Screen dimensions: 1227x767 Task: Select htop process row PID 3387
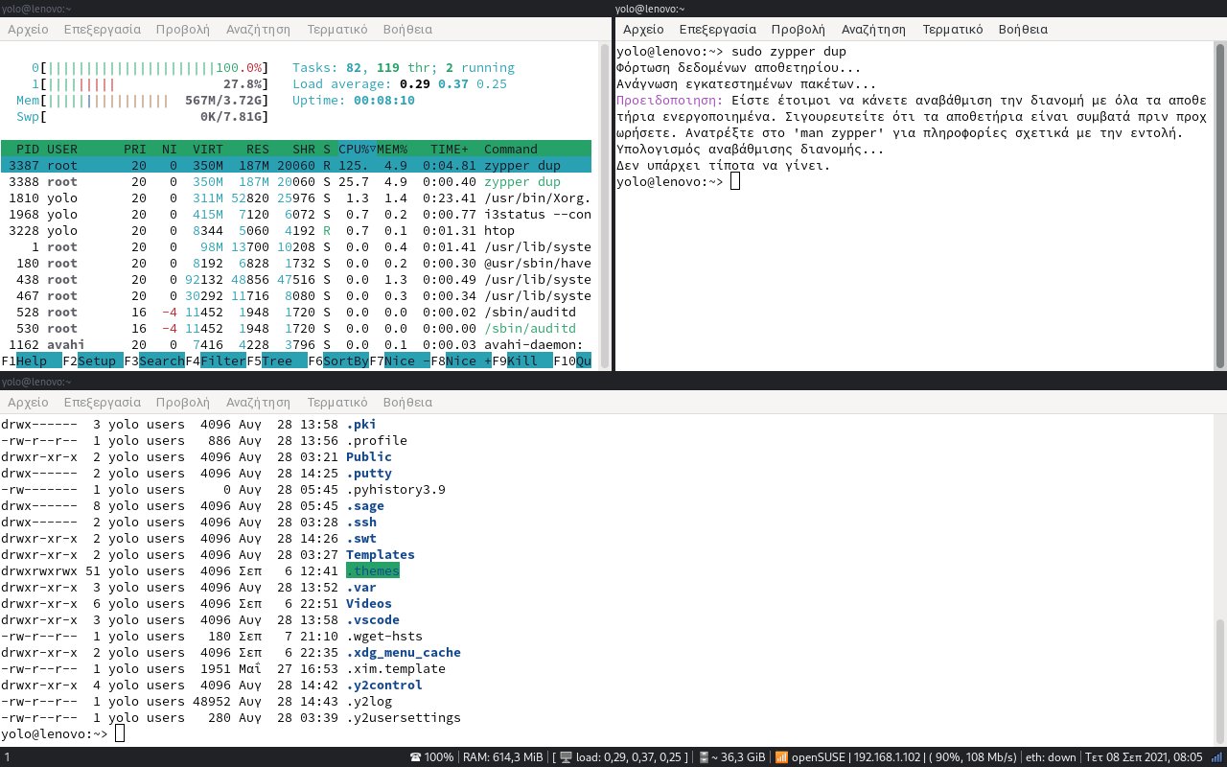[296, 165]
